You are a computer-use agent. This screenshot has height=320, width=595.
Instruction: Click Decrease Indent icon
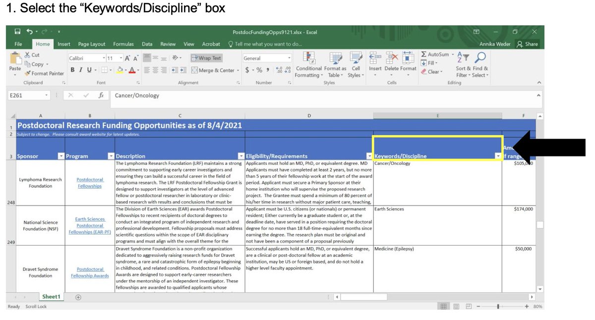coord(175,70)
